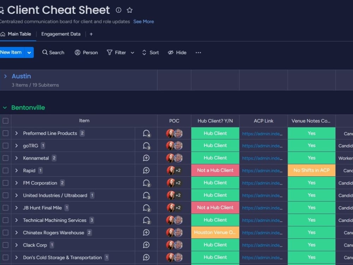Open the New Item dropdown arrow
The height and width of the screenshot is (265, 353).
(29, 53)
